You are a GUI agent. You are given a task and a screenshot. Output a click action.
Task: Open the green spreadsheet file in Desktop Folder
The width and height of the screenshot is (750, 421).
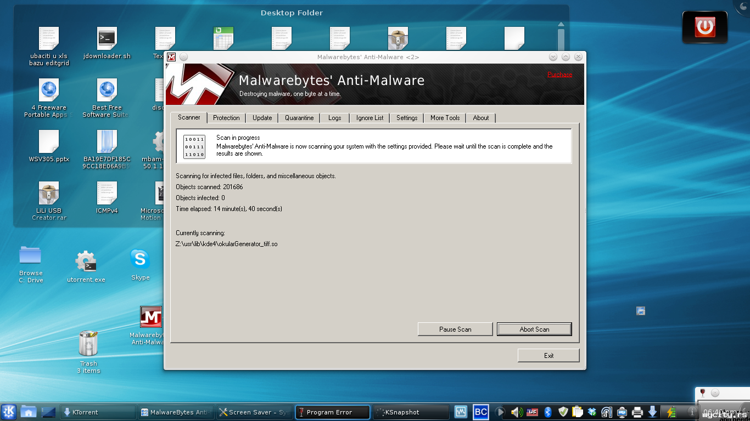pos(223,38)
